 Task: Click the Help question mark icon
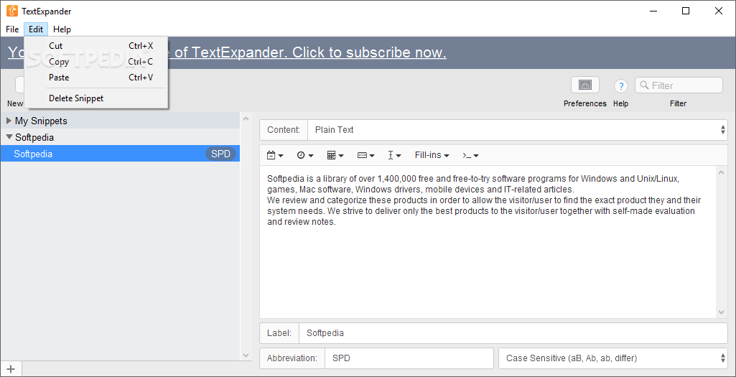pos(620,86)
